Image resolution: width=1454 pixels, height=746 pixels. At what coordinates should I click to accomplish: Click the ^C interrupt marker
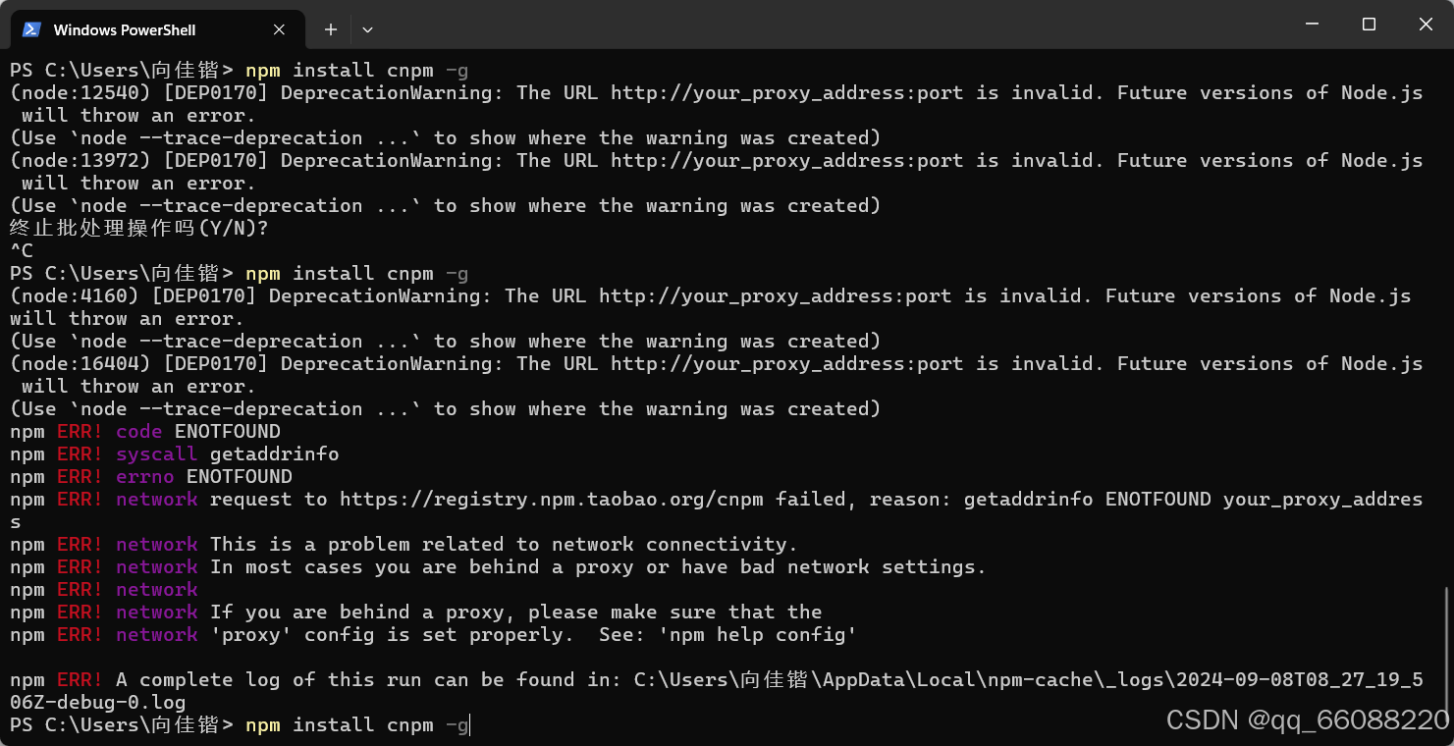point(20,250)
